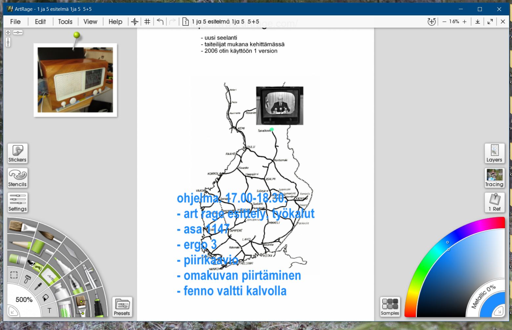The height and width of the screenshot is (330, 512).
Task: Close the canvas with toolbar X
Action: [503, 22]
